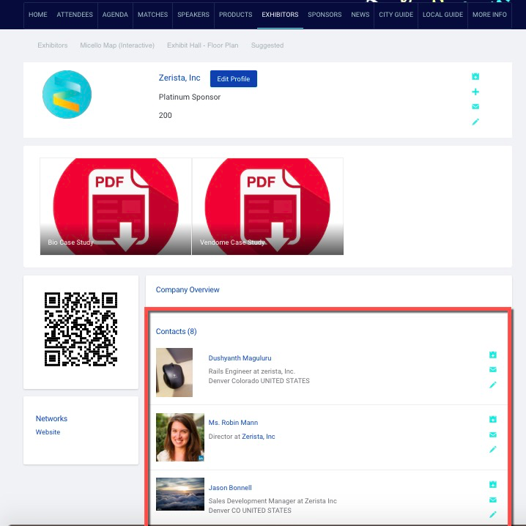Open Jason Bonnell's profile link
The height and width of the screenshot is (526, 526).
tap(230, 488)
